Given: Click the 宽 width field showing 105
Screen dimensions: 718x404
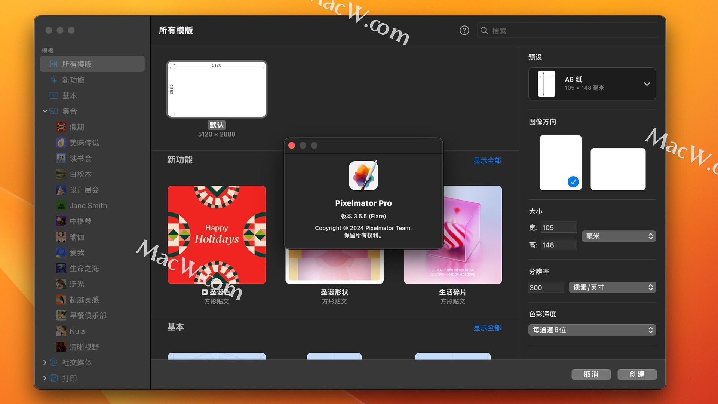Looking at the screenshot, I should click(x=559, y=227).
